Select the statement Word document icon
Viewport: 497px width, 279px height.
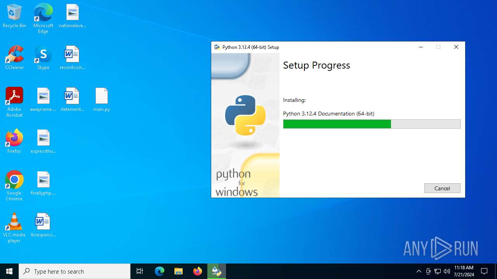pyautogui.click(x=73, y=100)
